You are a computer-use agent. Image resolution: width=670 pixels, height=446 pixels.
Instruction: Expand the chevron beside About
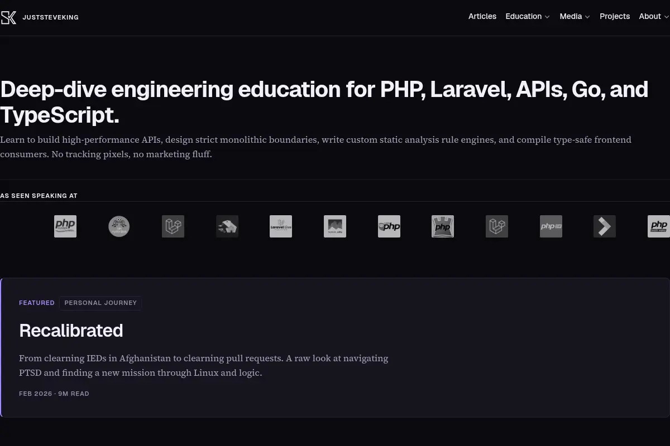coord(666,17)
